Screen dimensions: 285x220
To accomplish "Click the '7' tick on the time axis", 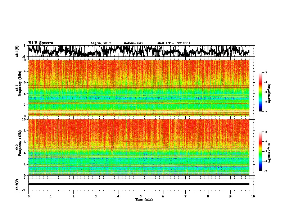I will 186,196.
